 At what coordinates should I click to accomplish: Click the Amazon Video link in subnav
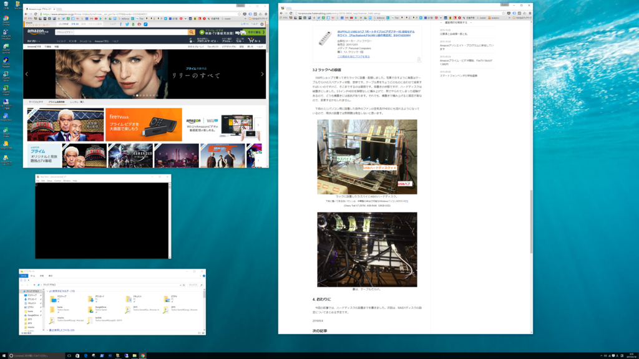click(34, 47)
